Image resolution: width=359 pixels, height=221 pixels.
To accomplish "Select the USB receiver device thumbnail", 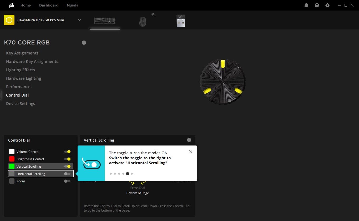I will 181,21.
